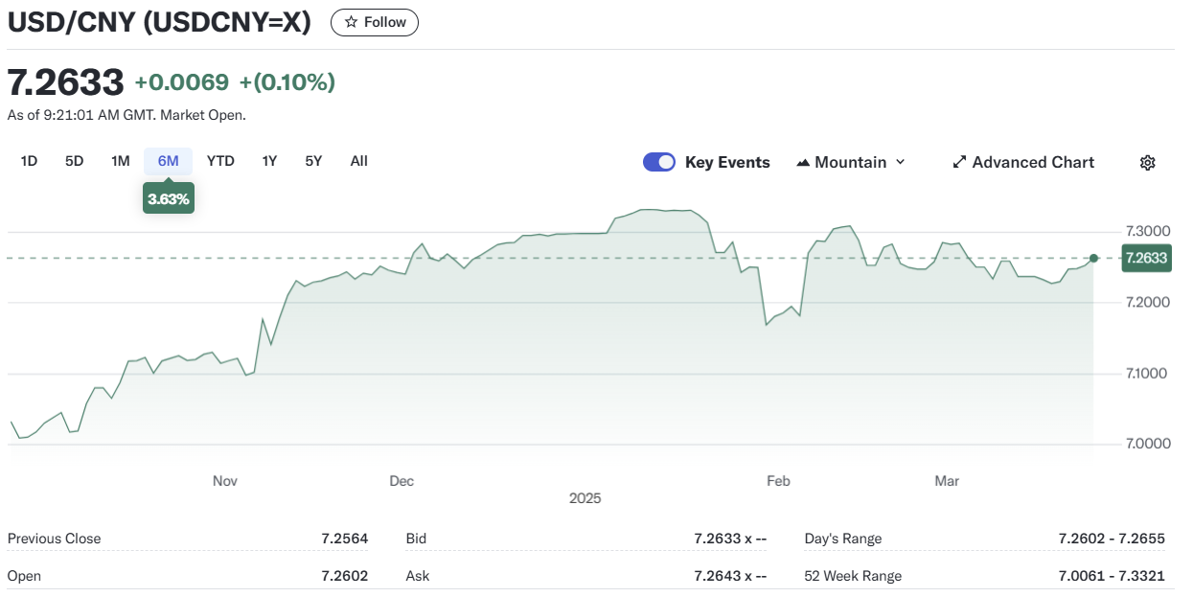Screen dimensions: 1193x597
Task: Click the 7.2633 price label on axis
Action: 1146,258
